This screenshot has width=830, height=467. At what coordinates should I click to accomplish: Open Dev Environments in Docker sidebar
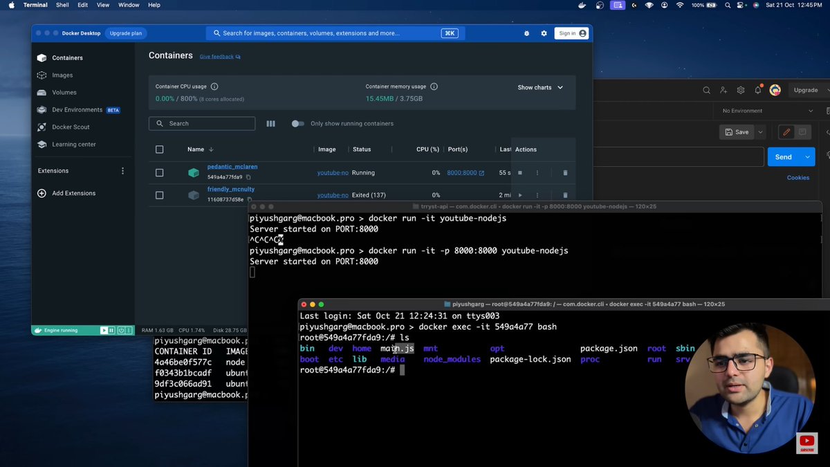77,110
